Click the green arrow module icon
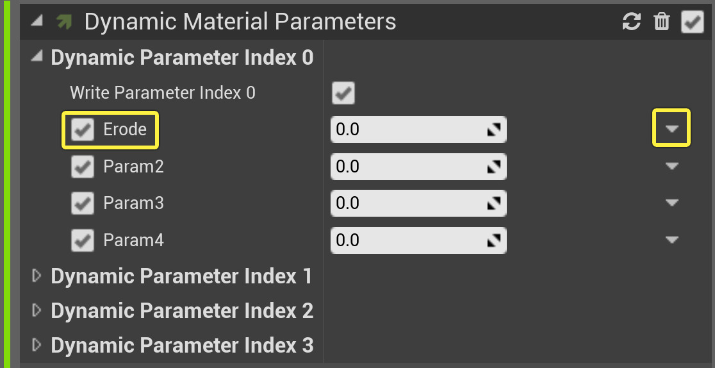 (64, 22)
